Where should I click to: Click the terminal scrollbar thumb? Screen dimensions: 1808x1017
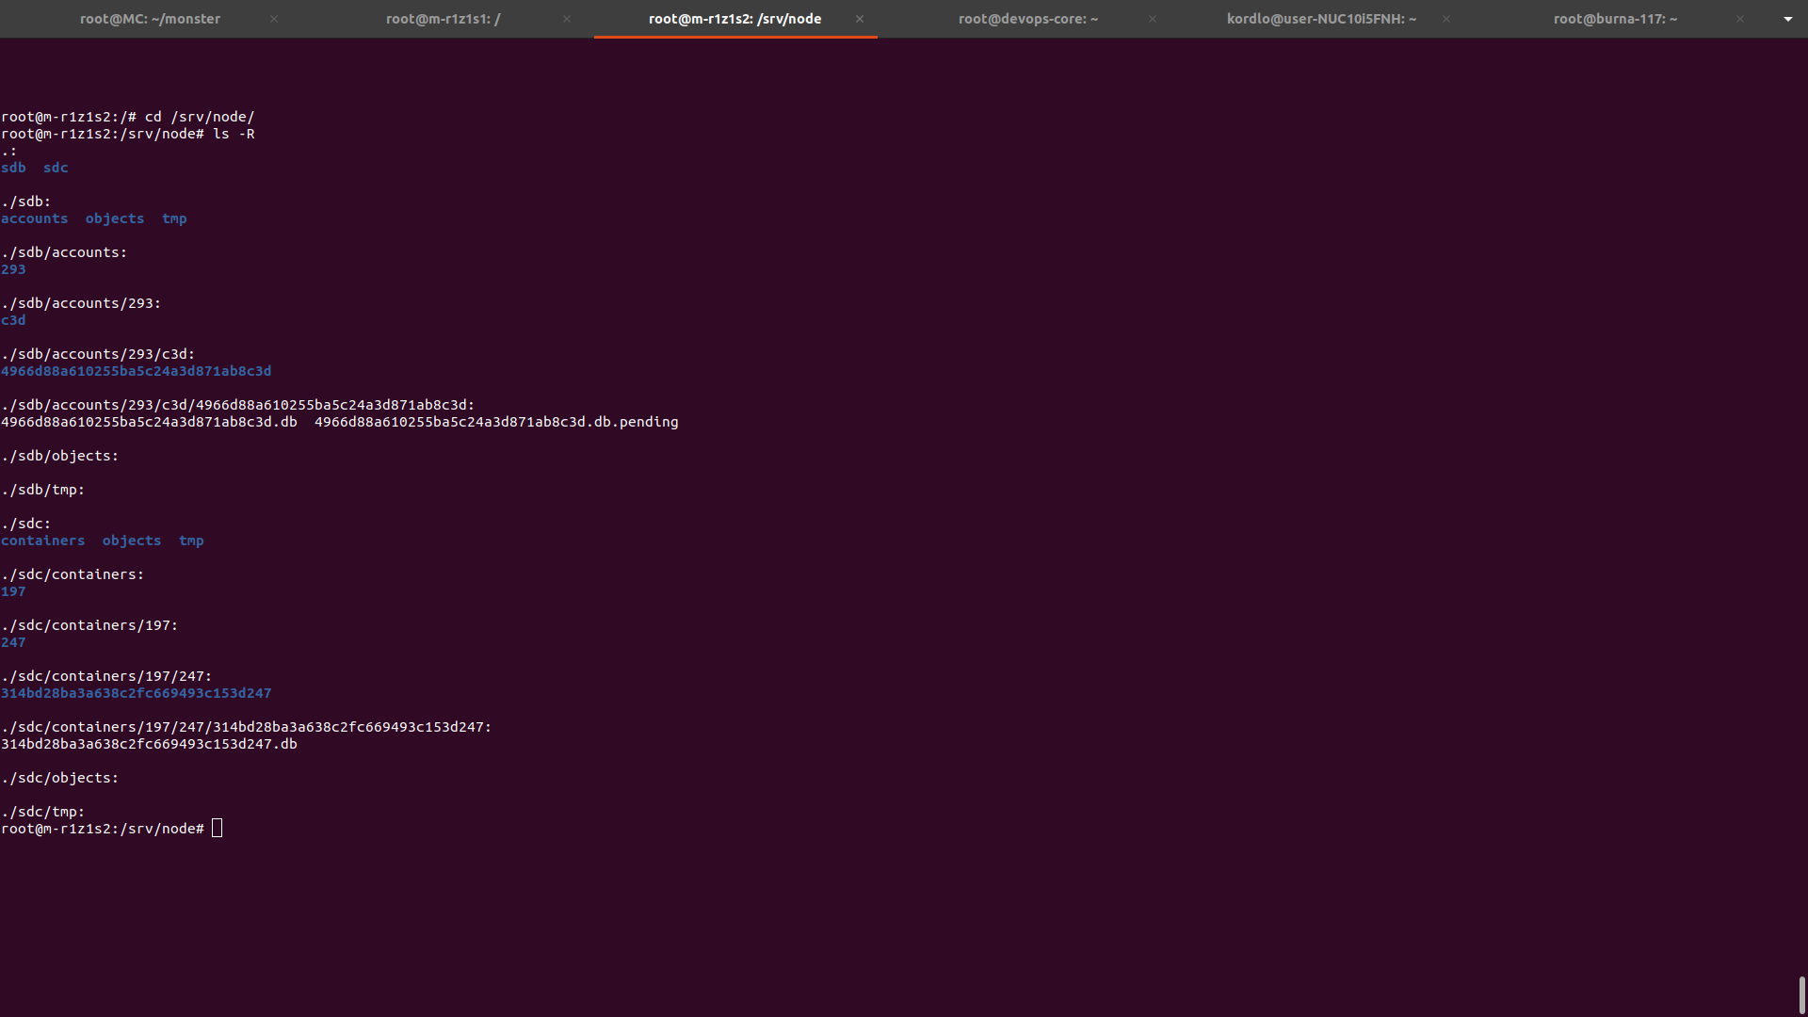click(1801, 994)
